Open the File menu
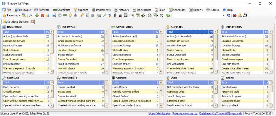The width and height of the screenshot is (276, 116). (x=7, y=10)
